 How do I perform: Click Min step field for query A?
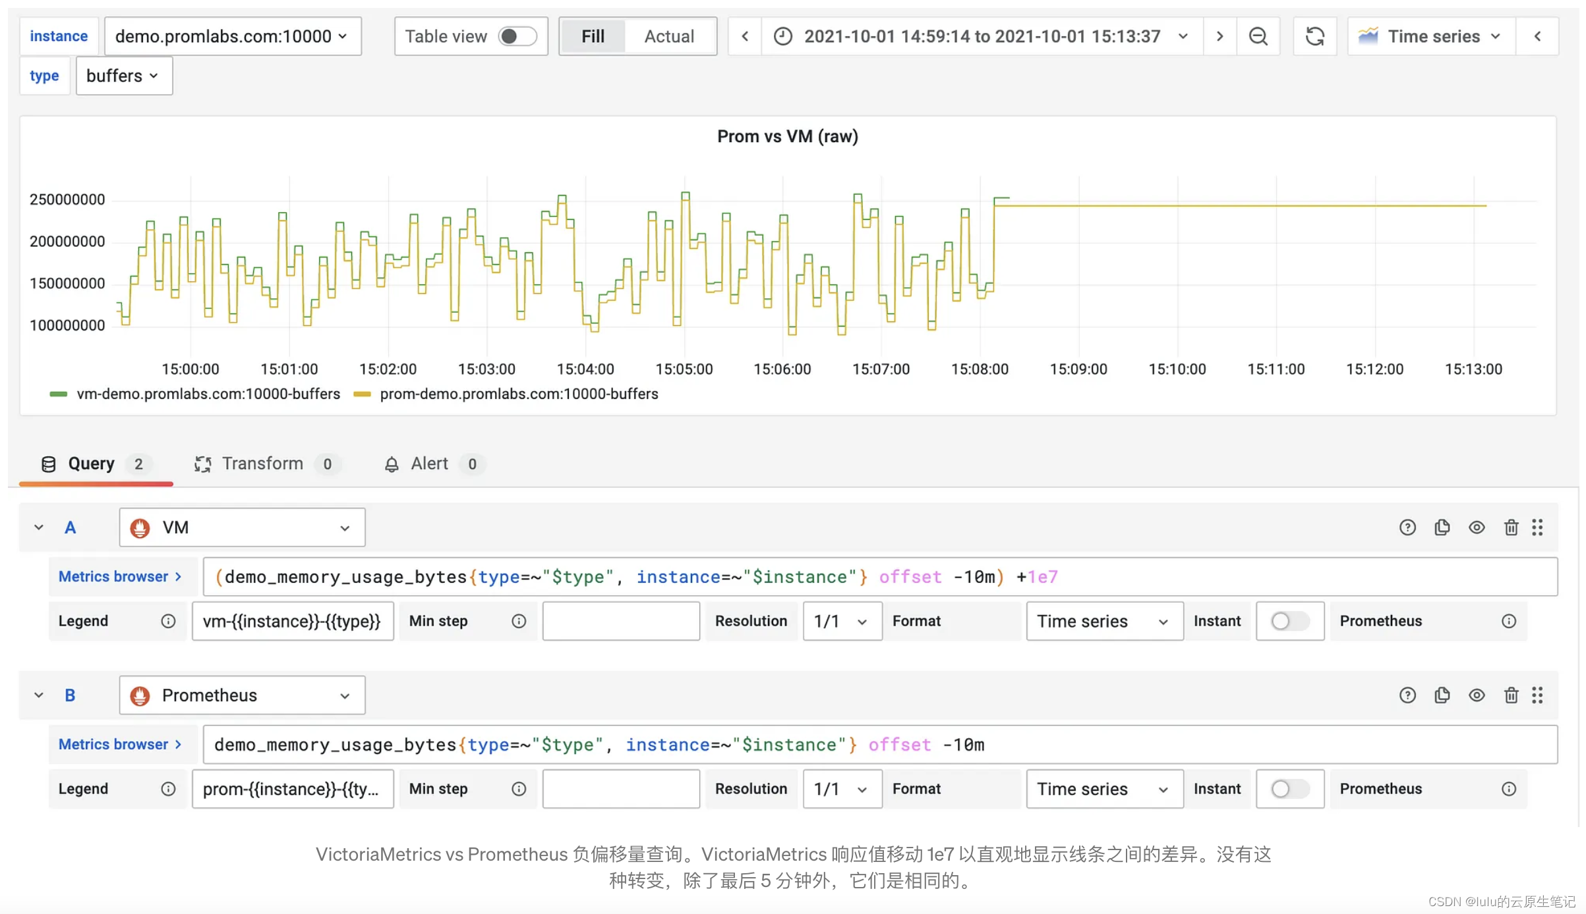click(x=621, y=621)
